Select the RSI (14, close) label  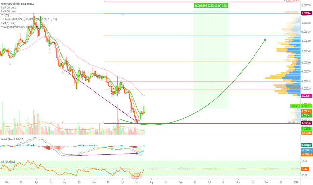(x=8, y=162)
